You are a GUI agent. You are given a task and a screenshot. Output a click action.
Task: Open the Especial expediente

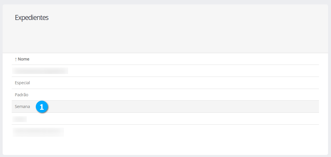(x=22, y=83)
